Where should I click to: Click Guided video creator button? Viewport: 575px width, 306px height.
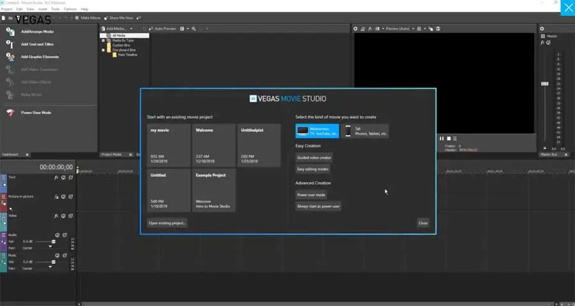click(314, 157)
